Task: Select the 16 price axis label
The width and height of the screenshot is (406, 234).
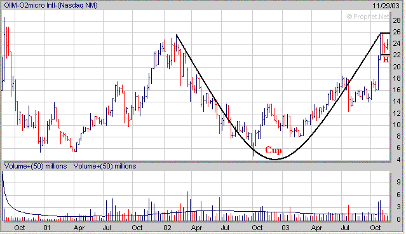Action: pyautogui.click(x=396, y=90)
